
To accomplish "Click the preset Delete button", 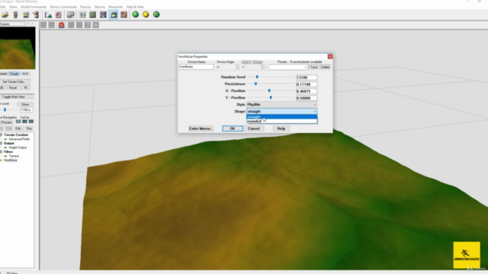I will point(326,67).
